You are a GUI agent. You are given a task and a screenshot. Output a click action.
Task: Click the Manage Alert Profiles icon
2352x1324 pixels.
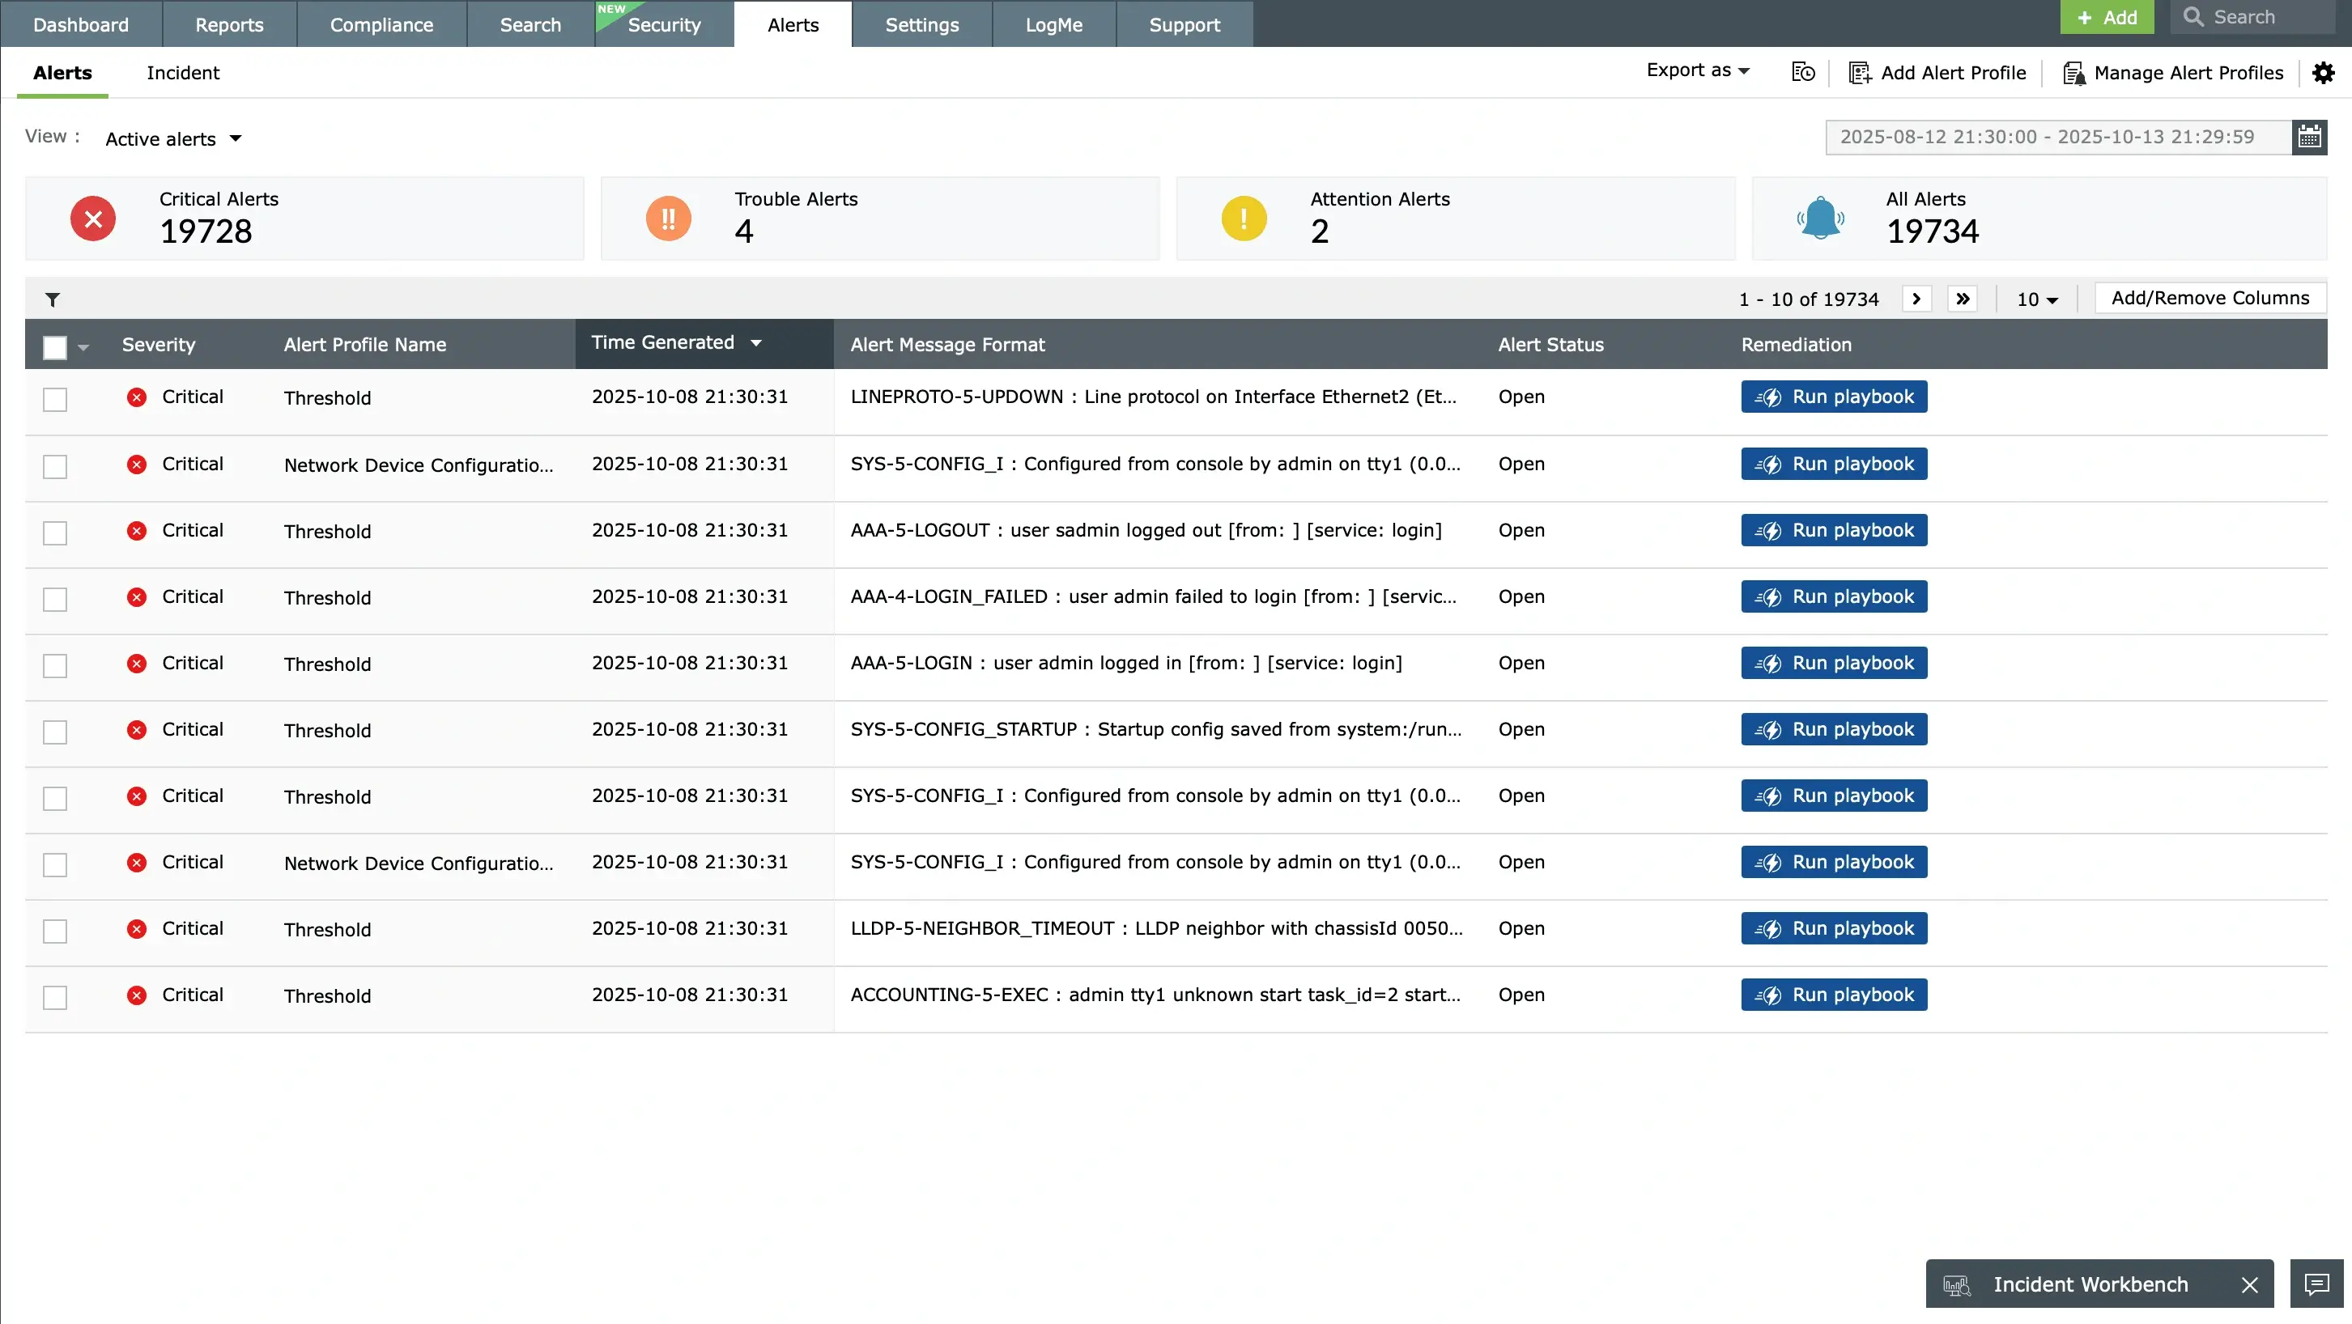[x=2073, y=73]
